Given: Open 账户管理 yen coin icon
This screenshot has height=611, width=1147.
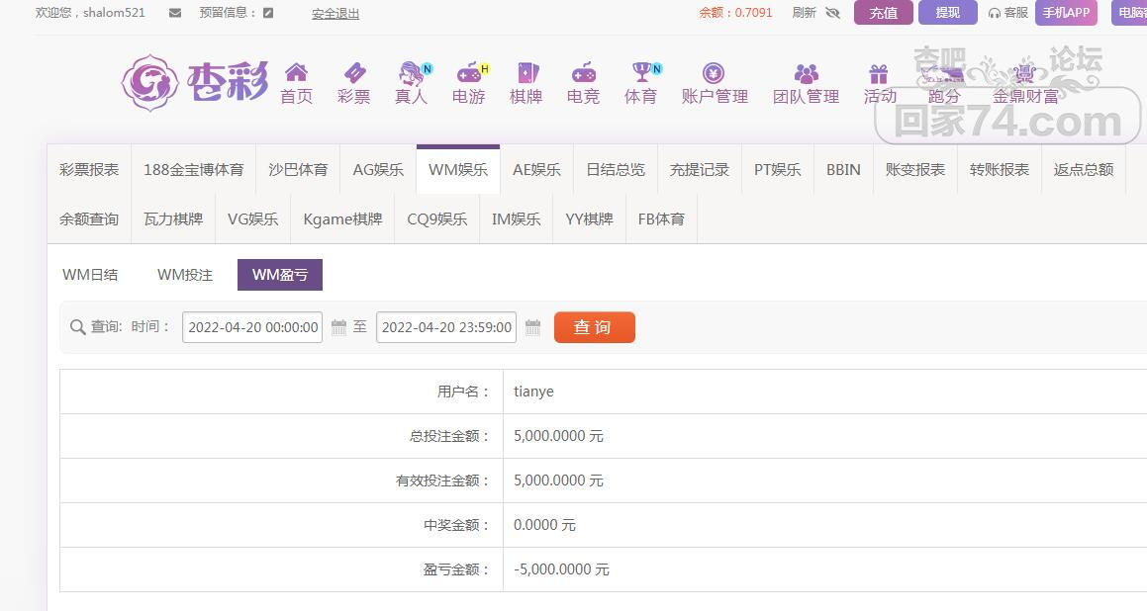Looking at the screenshot, I should [714, 73].
